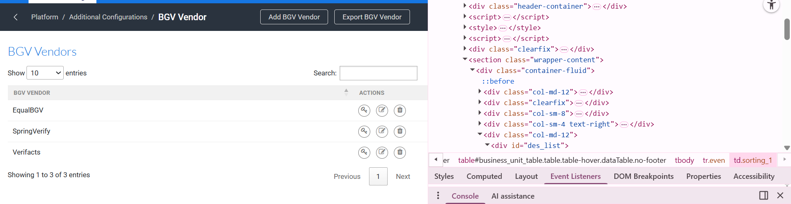Open the Show entries dropdown
Viewport: 791px width, 204px height.
(x=45, y=73)
